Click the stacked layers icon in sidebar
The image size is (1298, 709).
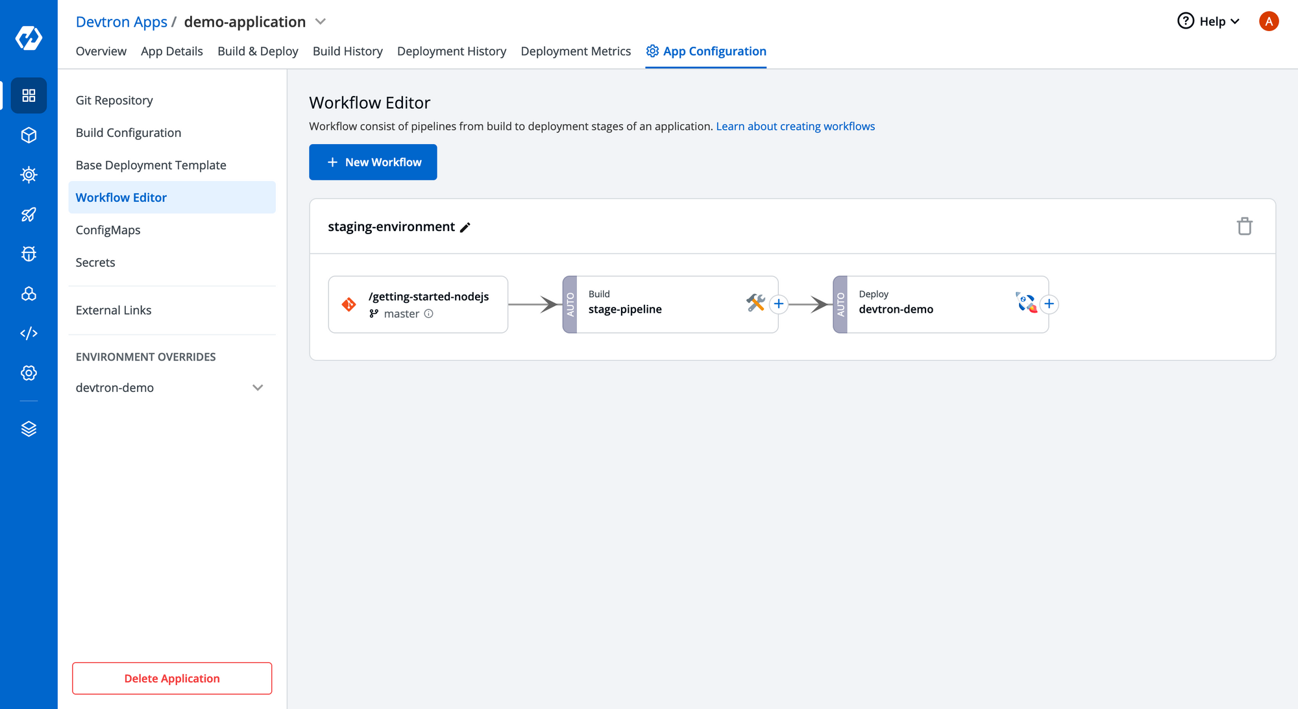pyautogui.click(x=29, y=429)
